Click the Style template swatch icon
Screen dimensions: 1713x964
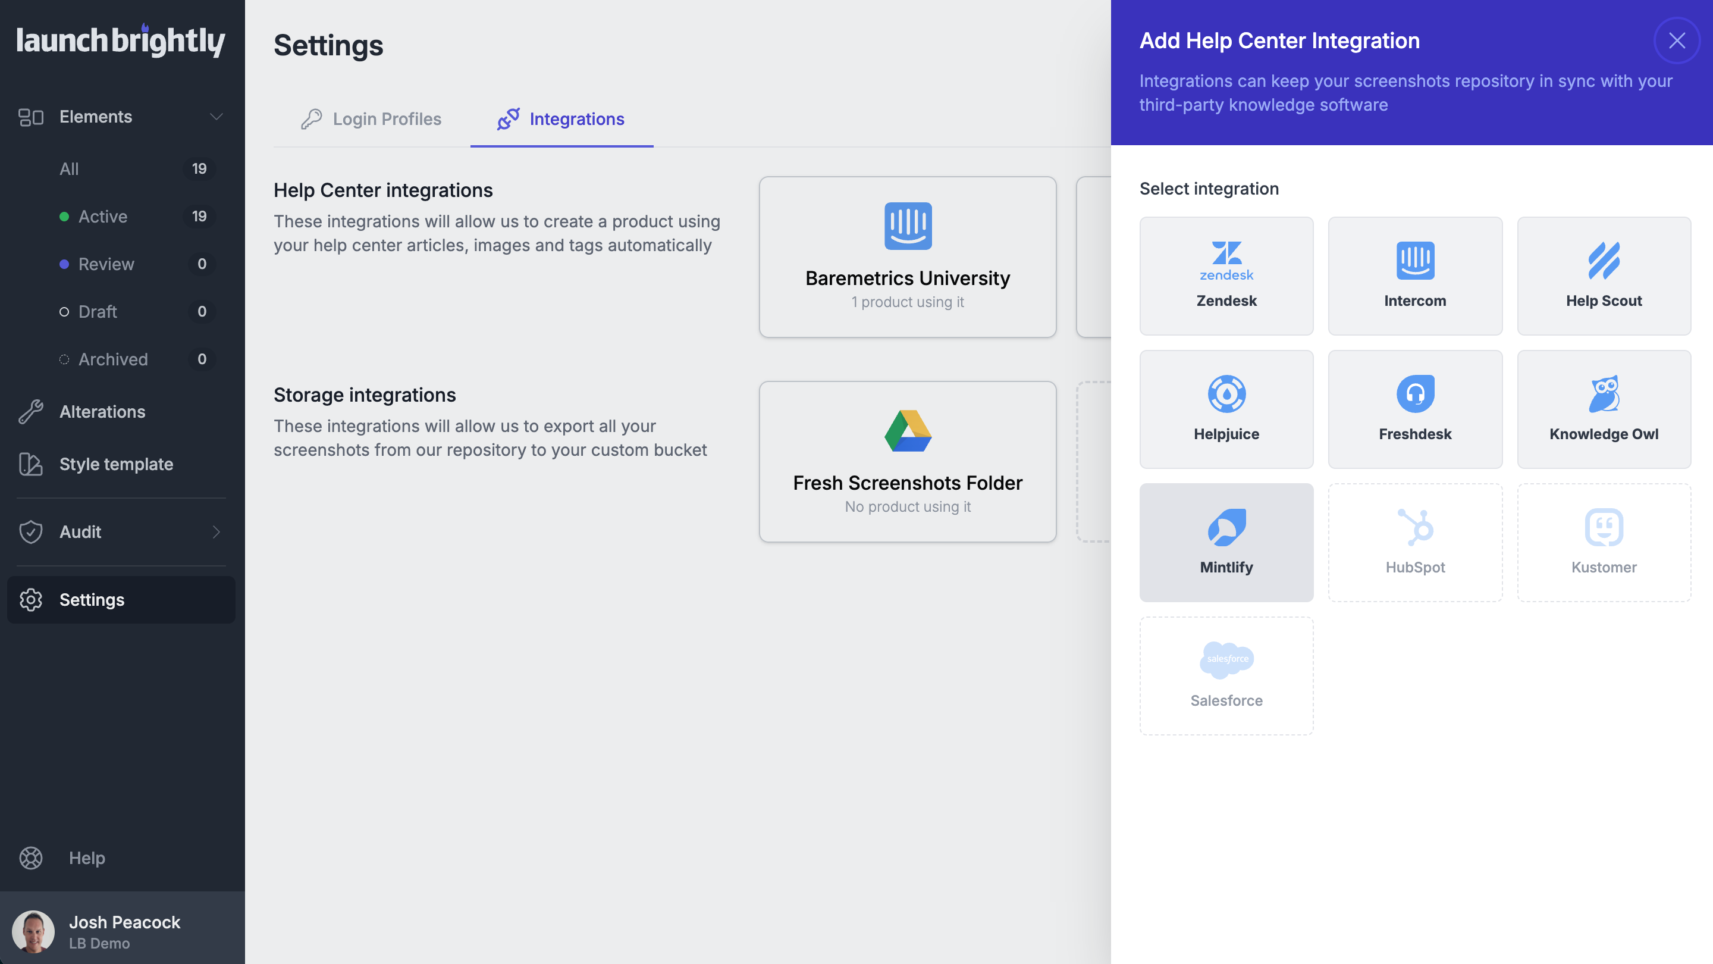pyautogui.click(x=30, y=464)
